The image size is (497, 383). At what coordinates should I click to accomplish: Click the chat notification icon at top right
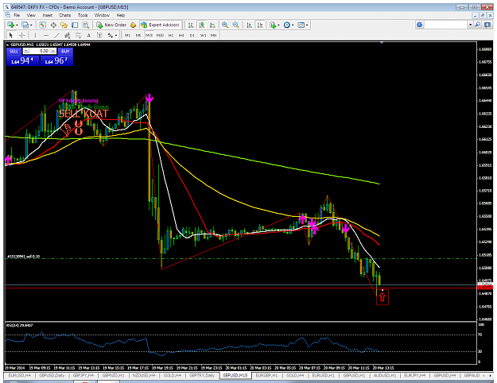(487, 25)
